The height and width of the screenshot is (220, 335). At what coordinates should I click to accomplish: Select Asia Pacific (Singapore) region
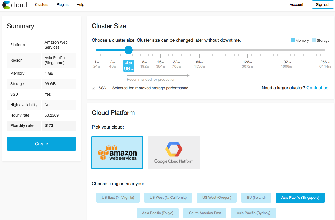coord(300,198)
